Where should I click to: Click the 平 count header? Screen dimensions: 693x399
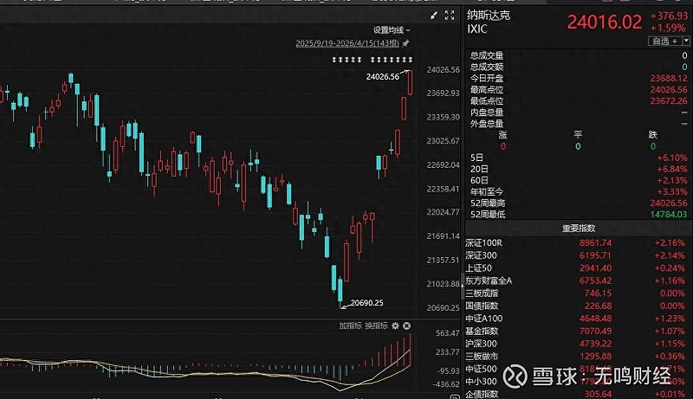point(578,135)
